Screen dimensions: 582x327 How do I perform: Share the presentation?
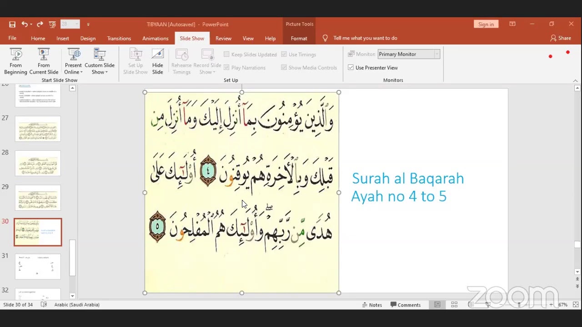point(561,38)
